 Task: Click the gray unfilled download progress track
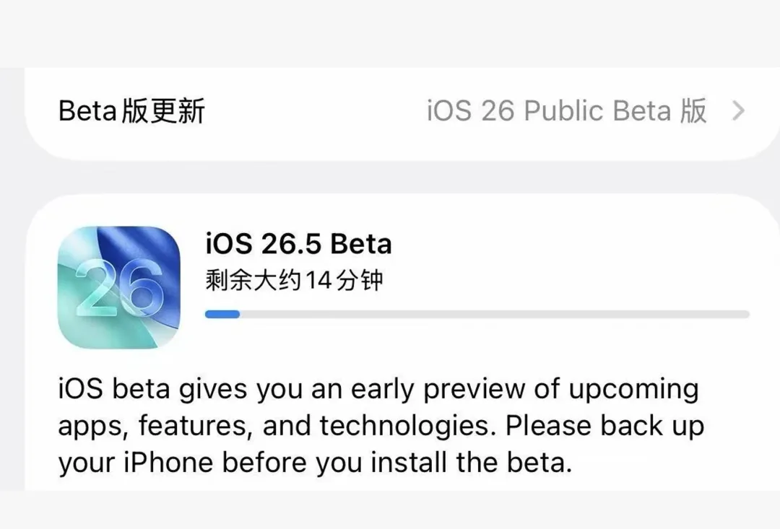[x=491, y=314]
